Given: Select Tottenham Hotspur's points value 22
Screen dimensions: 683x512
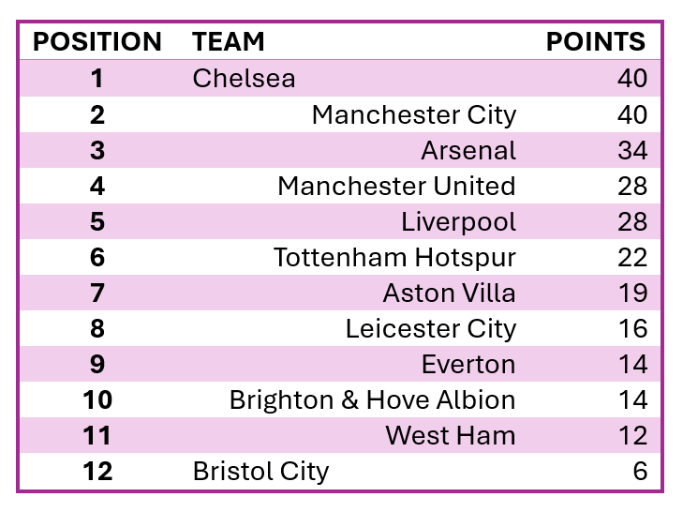Looking at the screenshot, I should (631, 257).
